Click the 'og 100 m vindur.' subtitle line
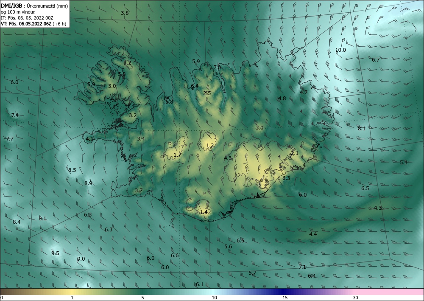The width and height of the screenshot is (424, 301). [18, 12]
